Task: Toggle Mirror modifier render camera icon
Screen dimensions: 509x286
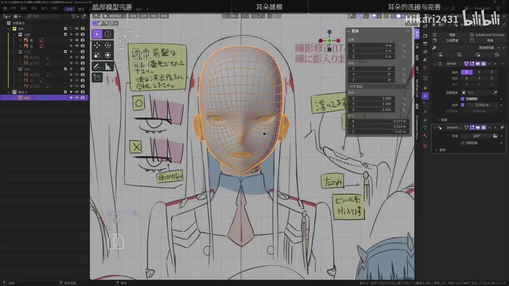Action: click(x=484, y=64)
